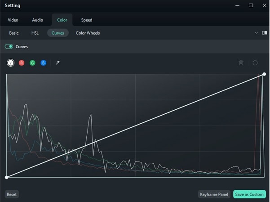Select the Curves sub-tab
Viewport: 270px width, 202px height.
(58, 33)
